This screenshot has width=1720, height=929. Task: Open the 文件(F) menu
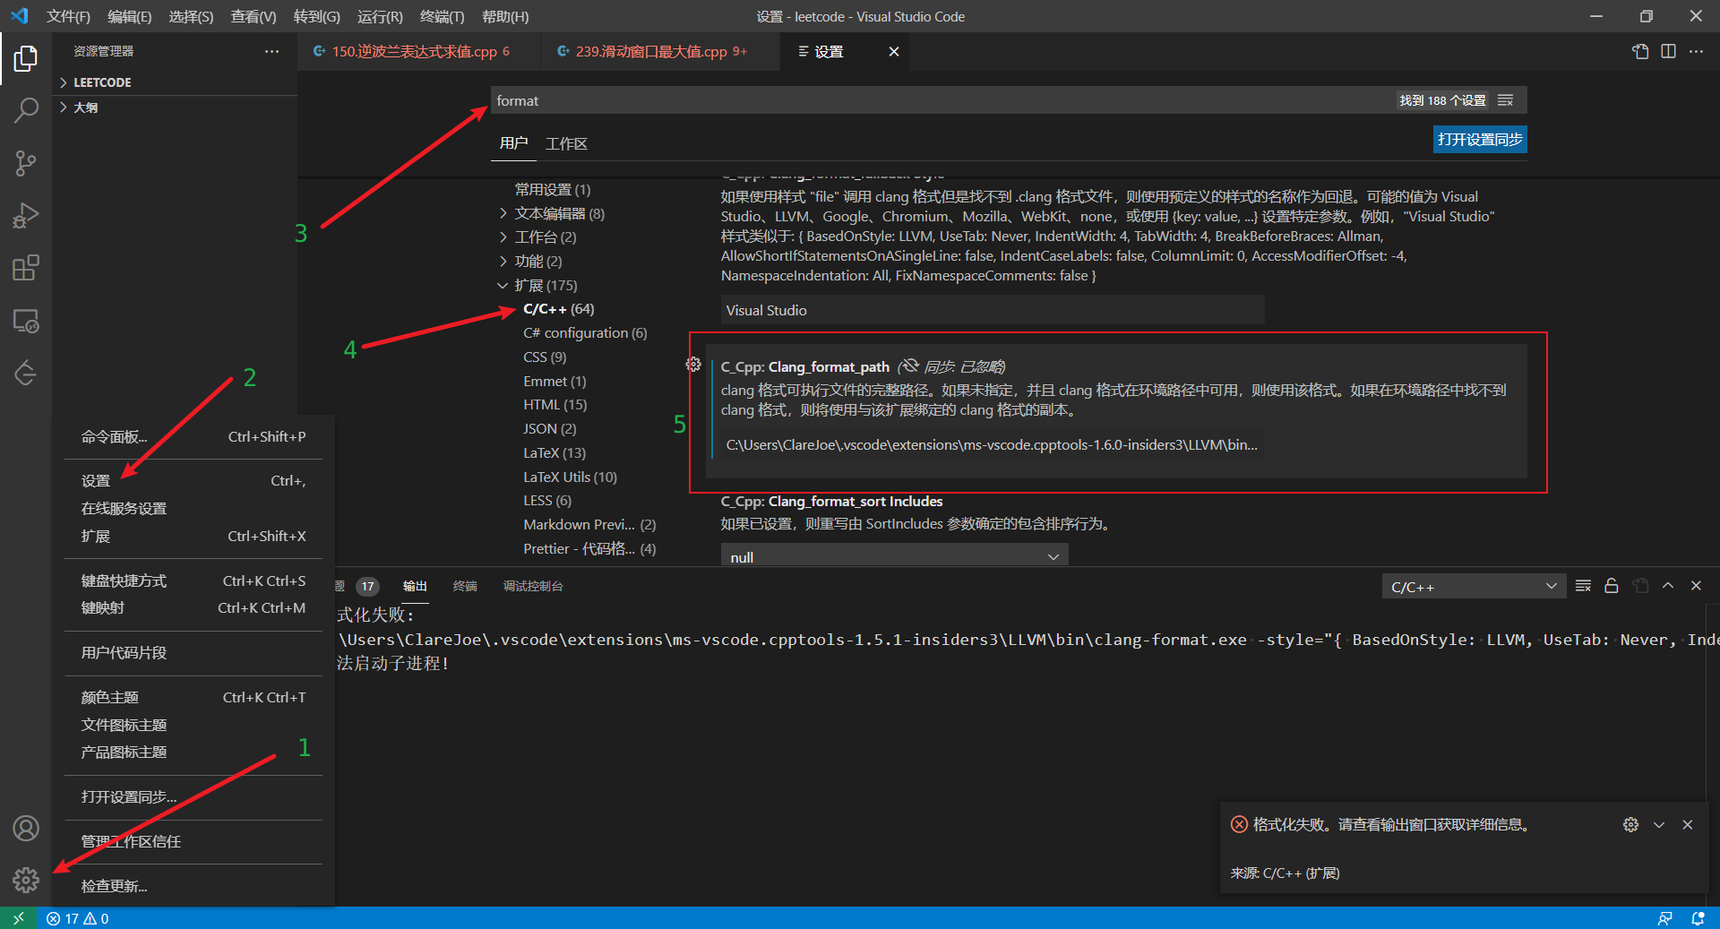pos(68,16)
